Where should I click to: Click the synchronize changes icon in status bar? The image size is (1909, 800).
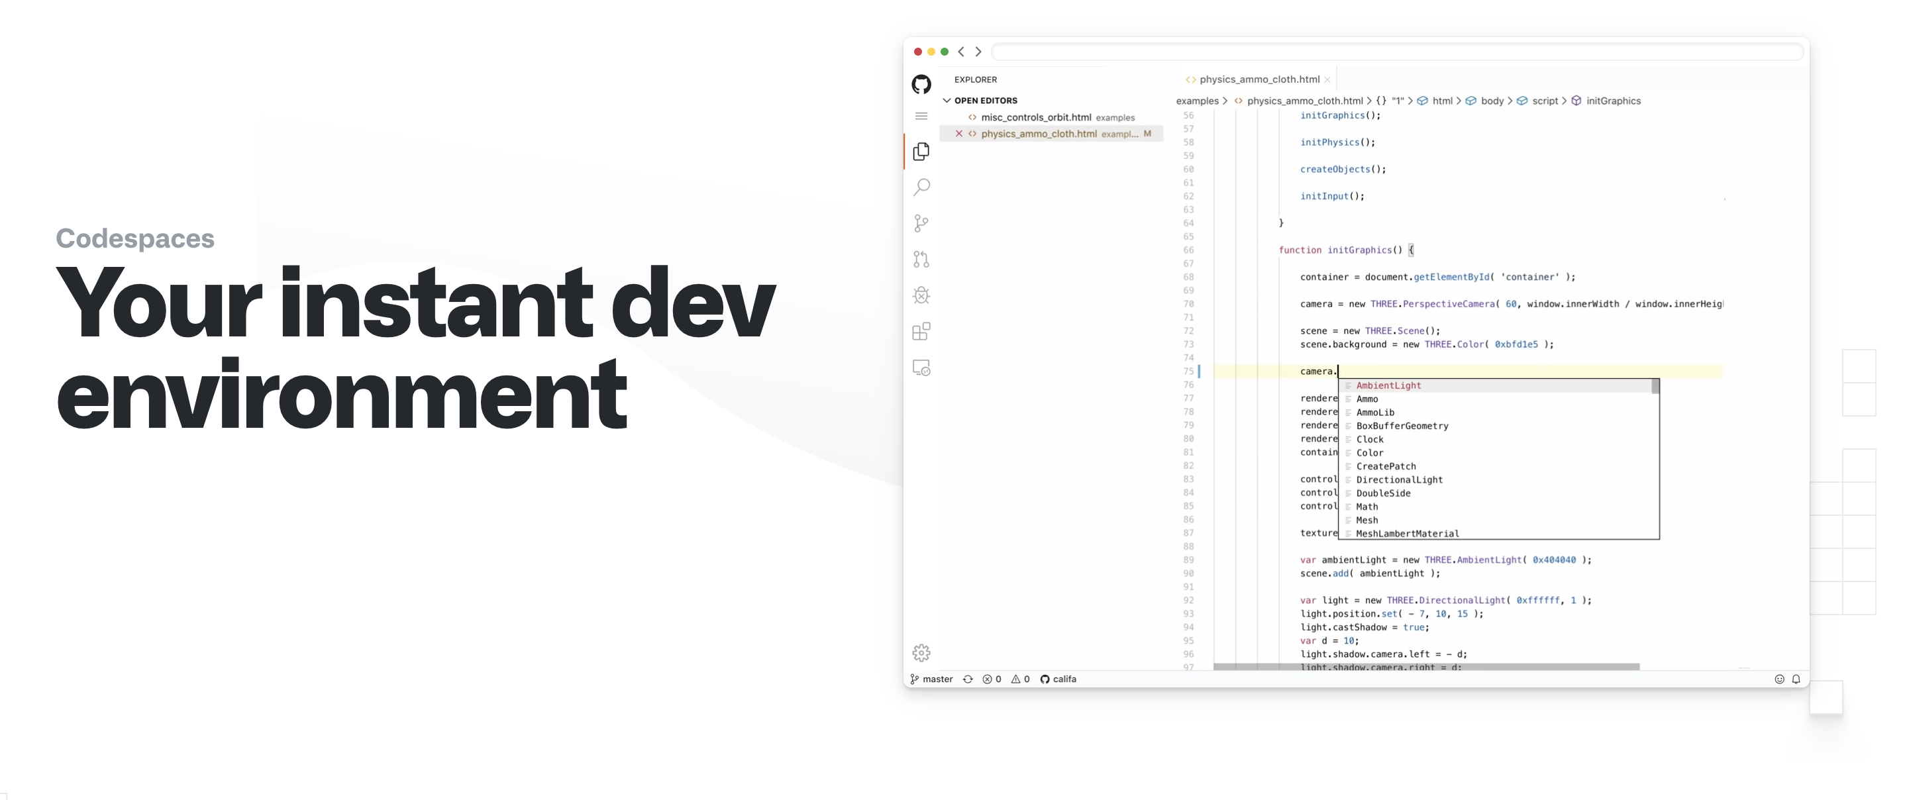pyautogui.click(x=968, y=679)
